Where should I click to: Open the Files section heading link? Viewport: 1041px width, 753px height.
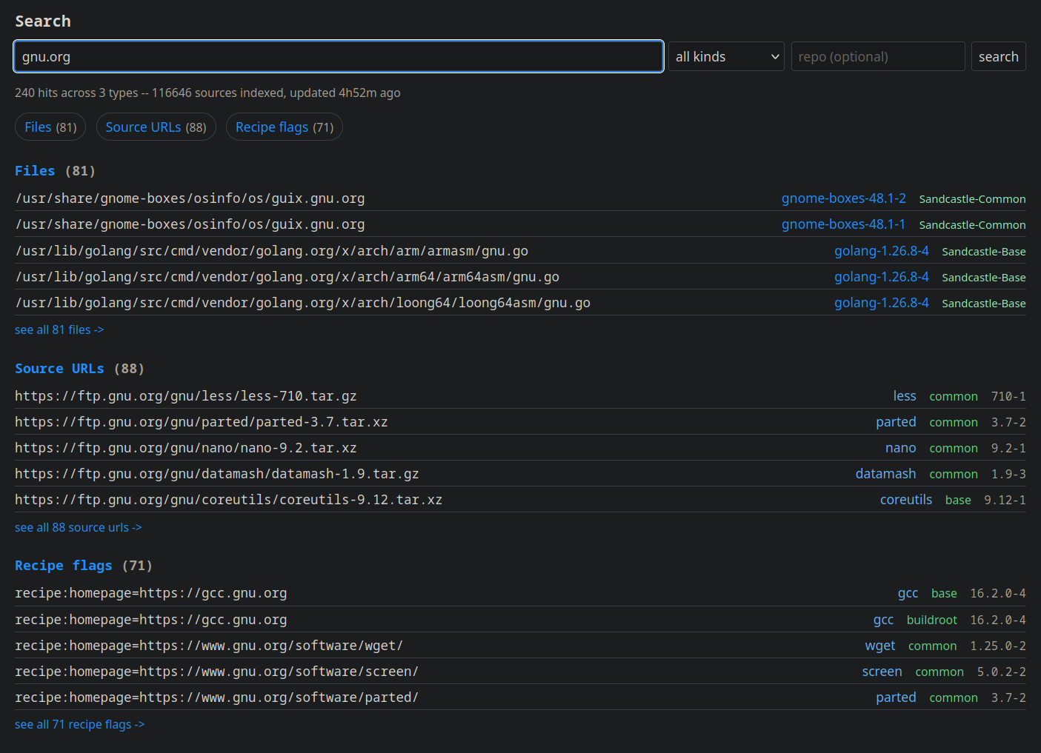pos(35,171)
